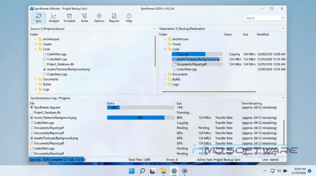316x176 pixels.
Task: Expand destination Documents folder
Action: click(165, 74)
